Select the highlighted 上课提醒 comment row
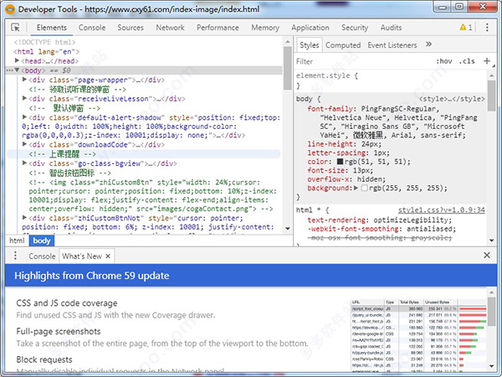Viewport: 502px width, 377px height. pos(143,154)
